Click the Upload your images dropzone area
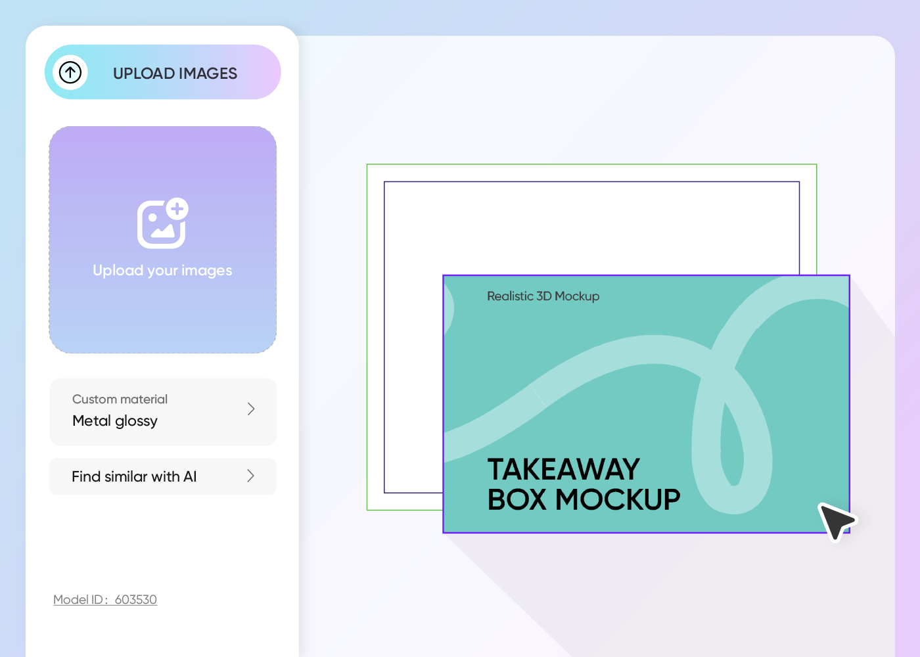Viewport: 920px width, 657px height. click(162, 239)
